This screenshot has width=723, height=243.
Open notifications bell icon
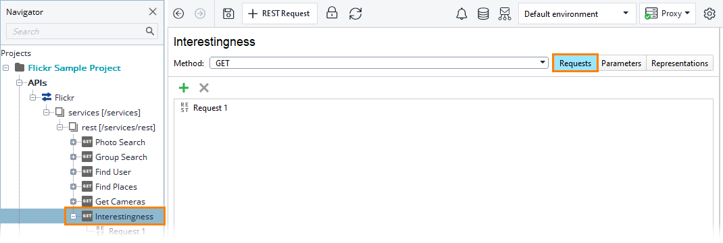click(x=462, y=13)
